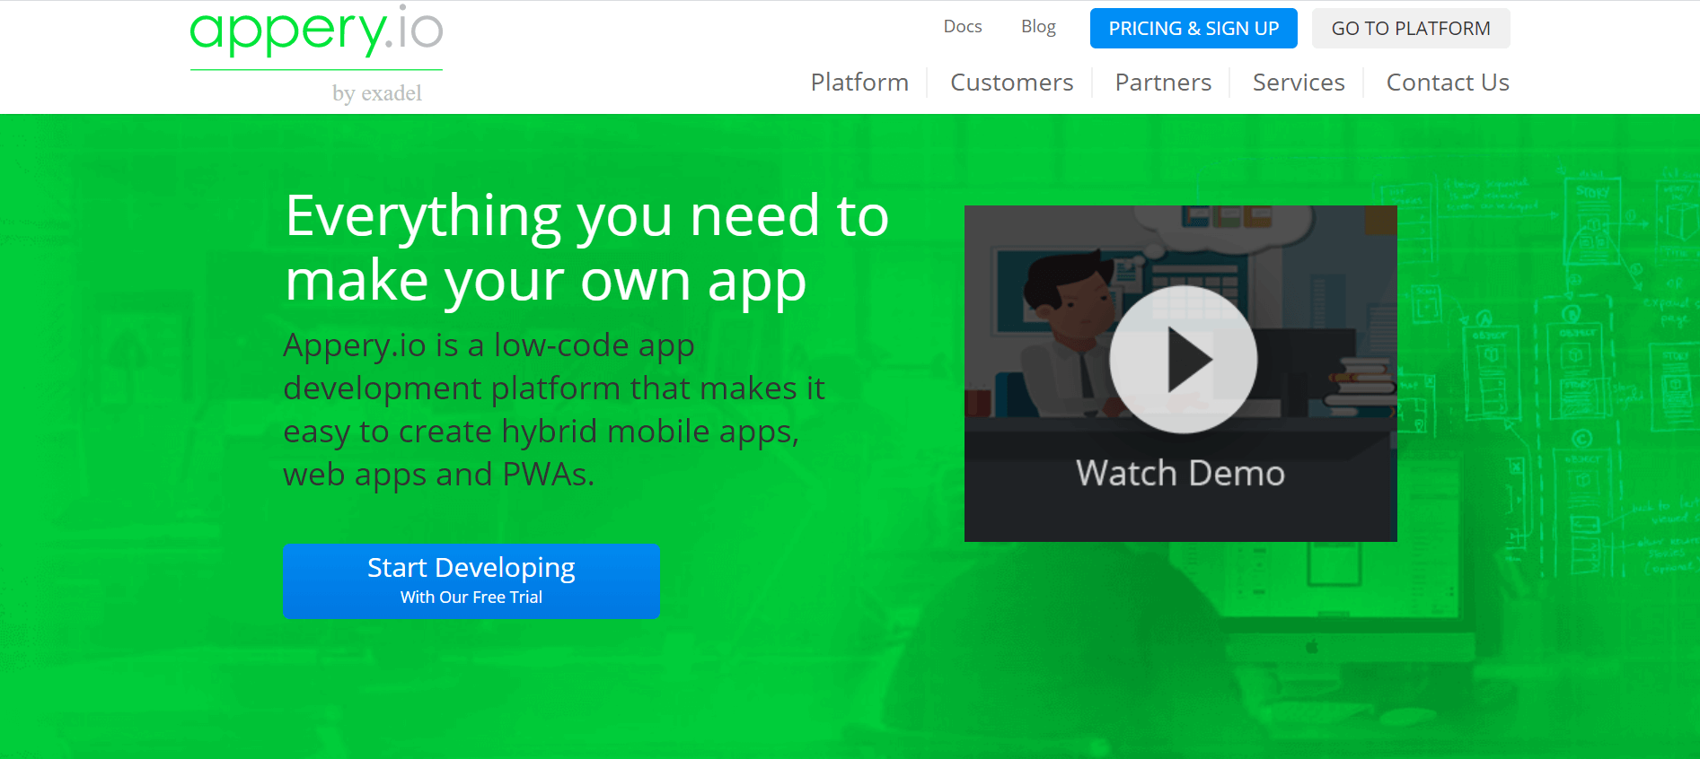This screenshot has width=1700, height=759.
Task: Open the Docs link
Action: 962,27
